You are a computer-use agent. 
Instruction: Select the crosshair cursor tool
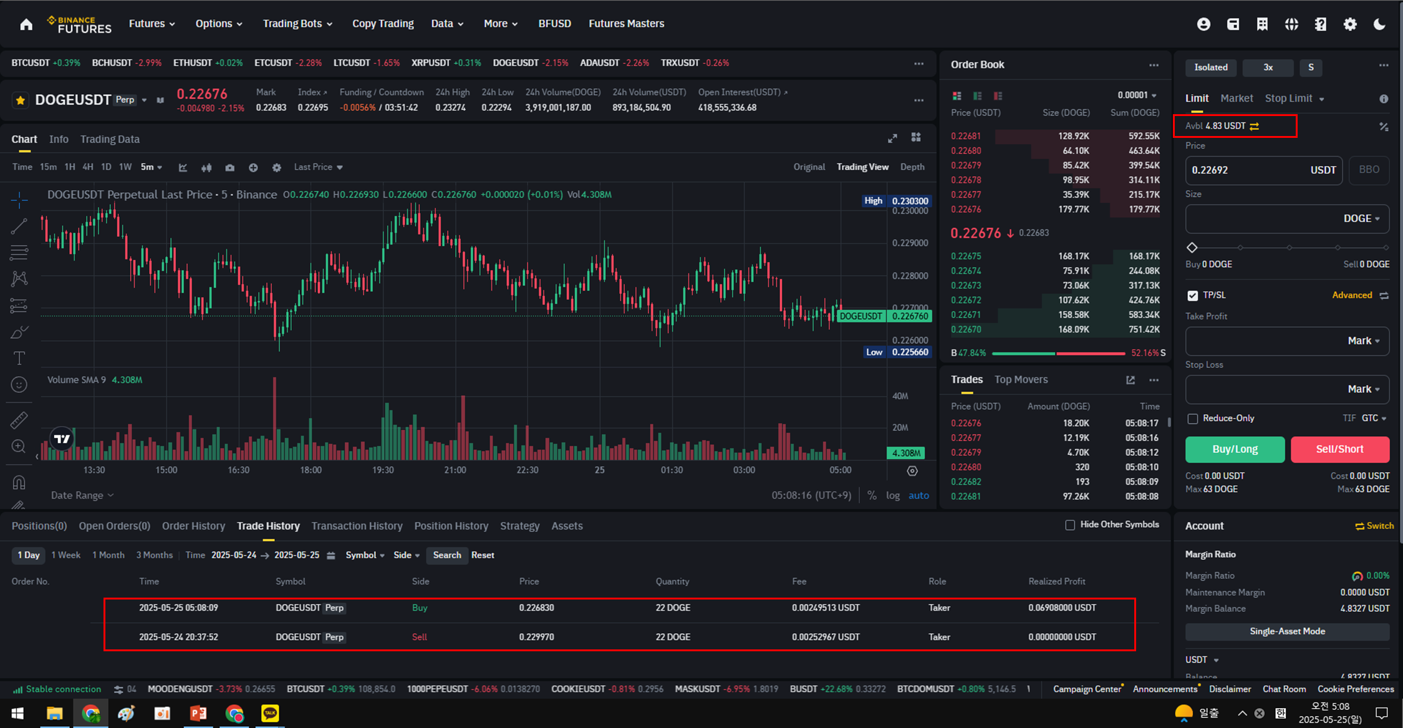pos(19,200)
